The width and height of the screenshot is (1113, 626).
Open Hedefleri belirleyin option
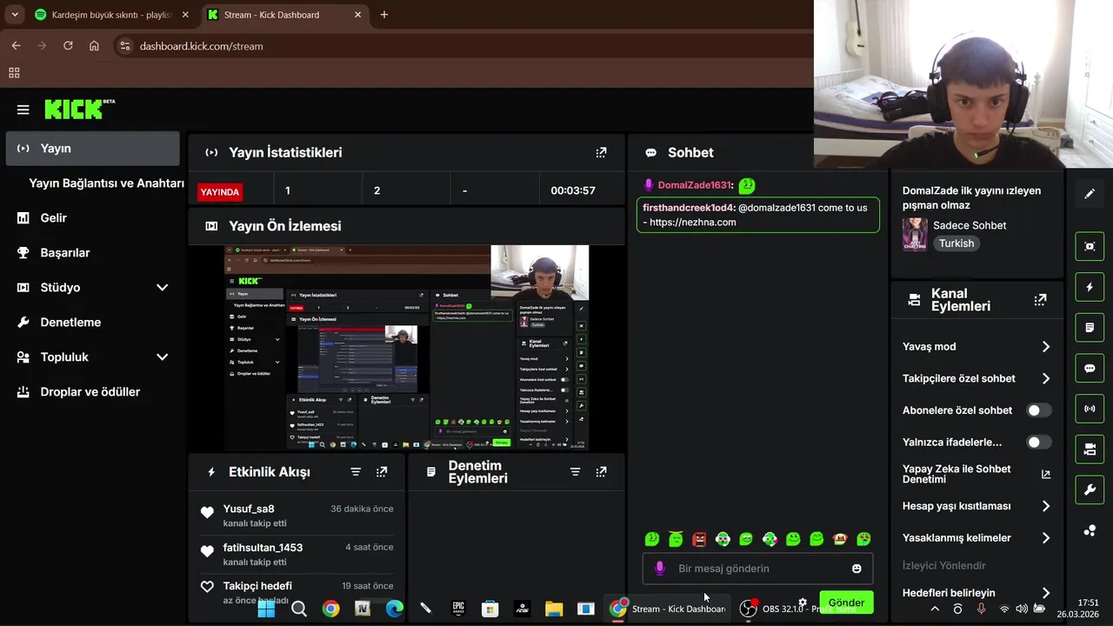point(976,593)
